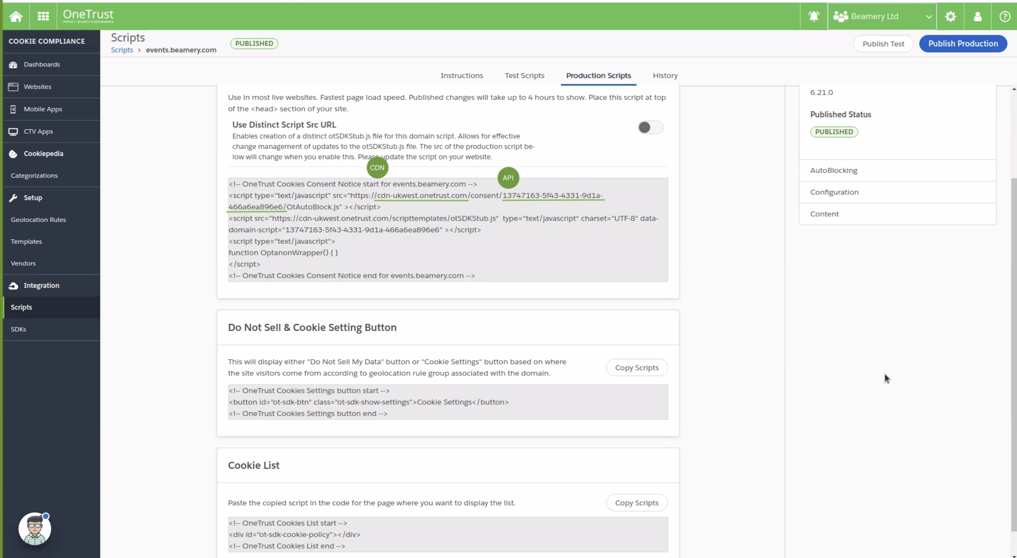This screenshot has height=558, width=1017.
Task: Click the Websites sidebar icon
Action: point(13,87)
